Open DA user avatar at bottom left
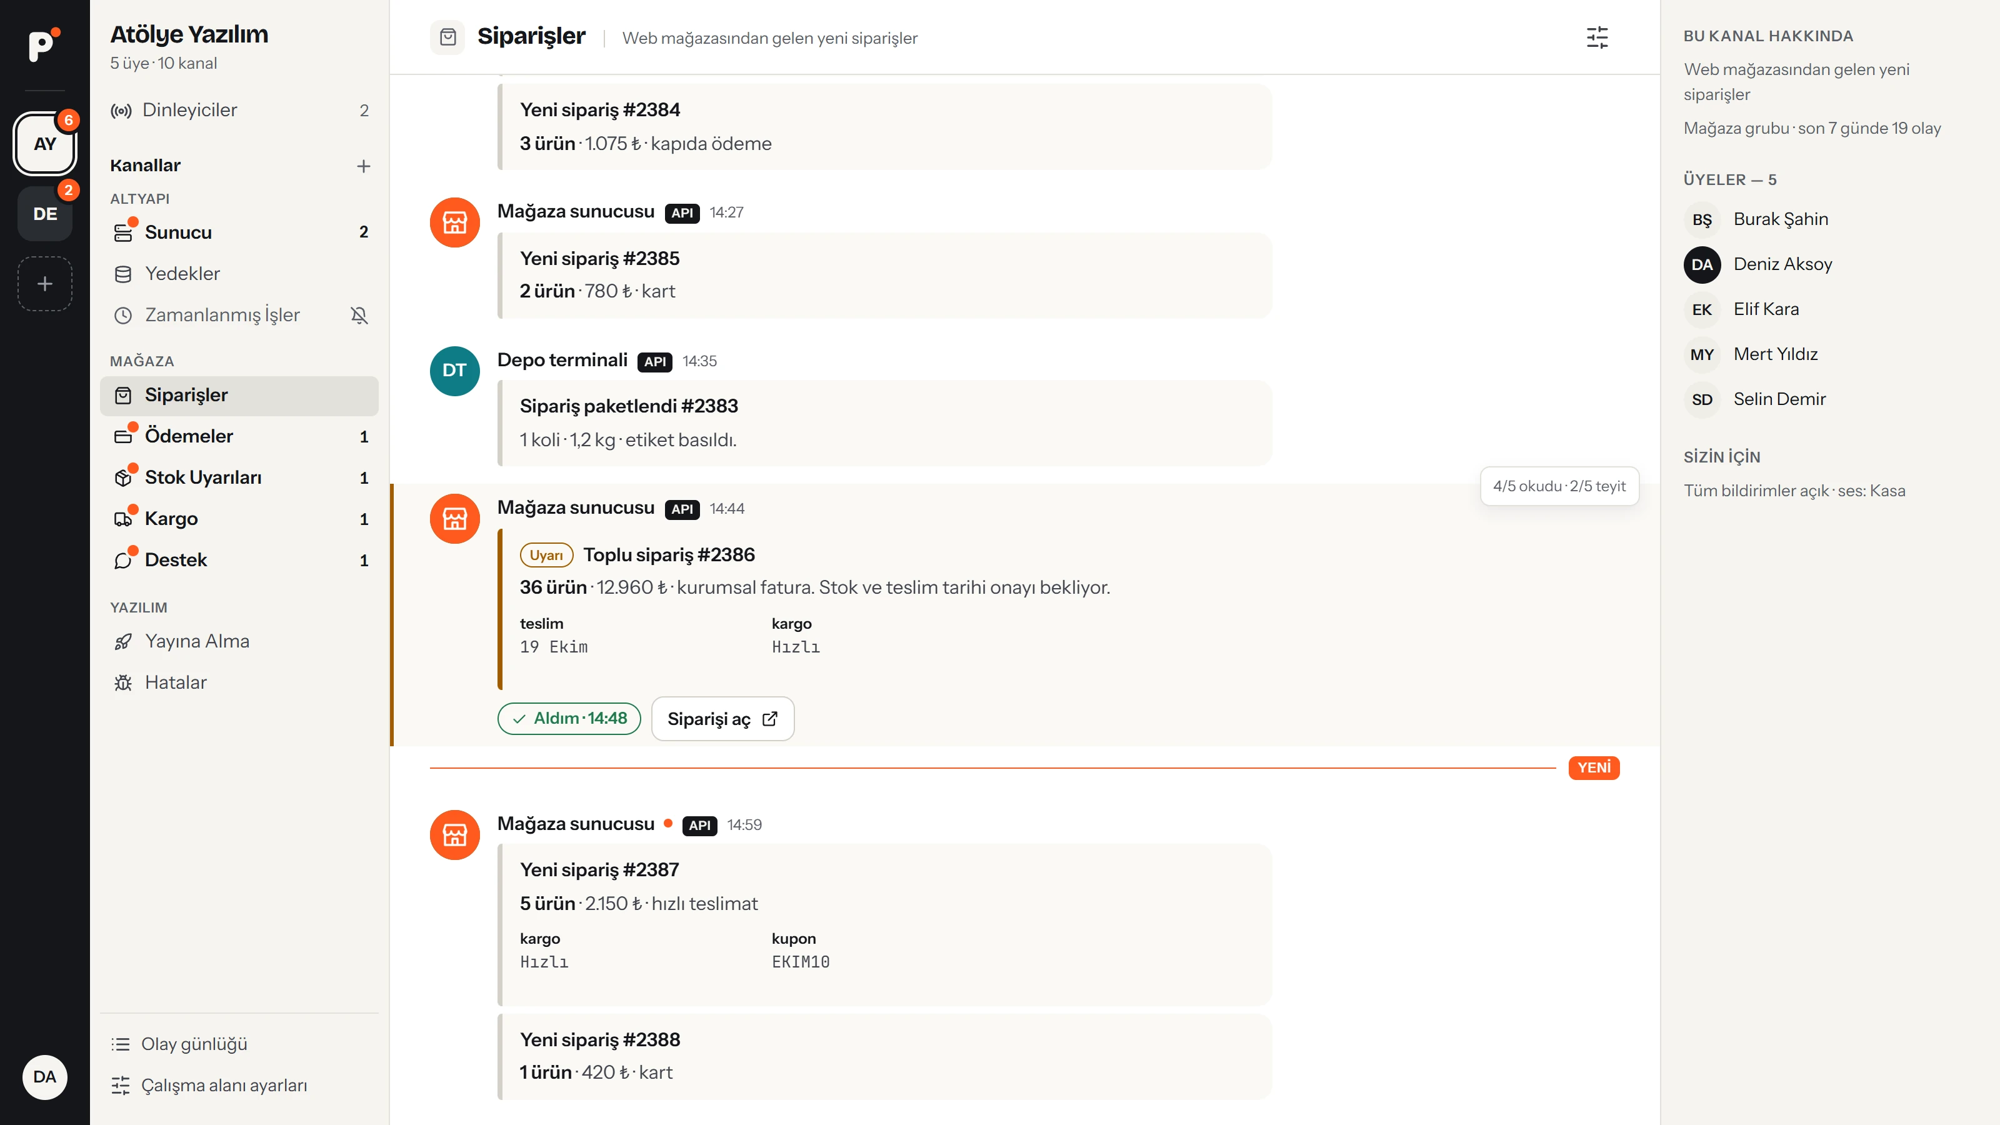Screen dimensions: 2000x1125 point(44,1077)
